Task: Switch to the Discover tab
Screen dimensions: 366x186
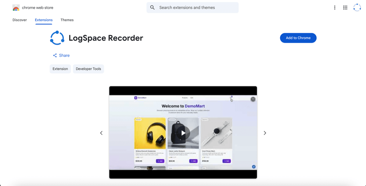Action: pos(20,20)
